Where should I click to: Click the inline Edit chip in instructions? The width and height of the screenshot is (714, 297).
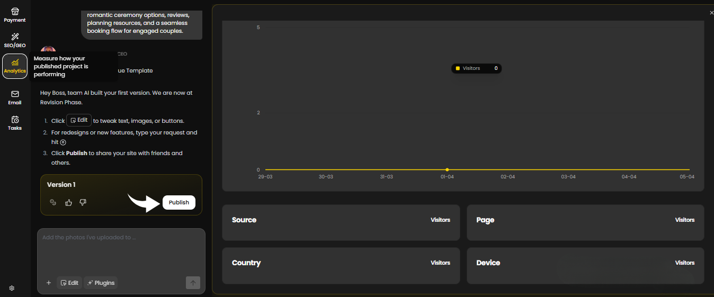(79, 120)
